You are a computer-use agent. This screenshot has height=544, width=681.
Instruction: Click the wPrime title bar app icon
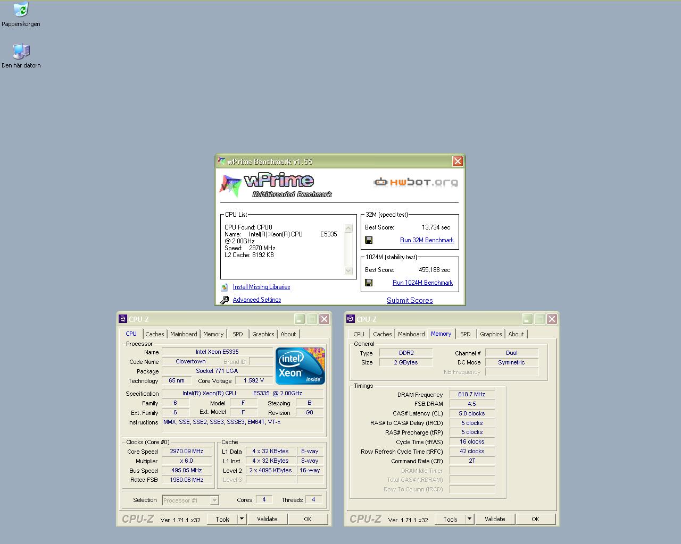coord(221,161)
